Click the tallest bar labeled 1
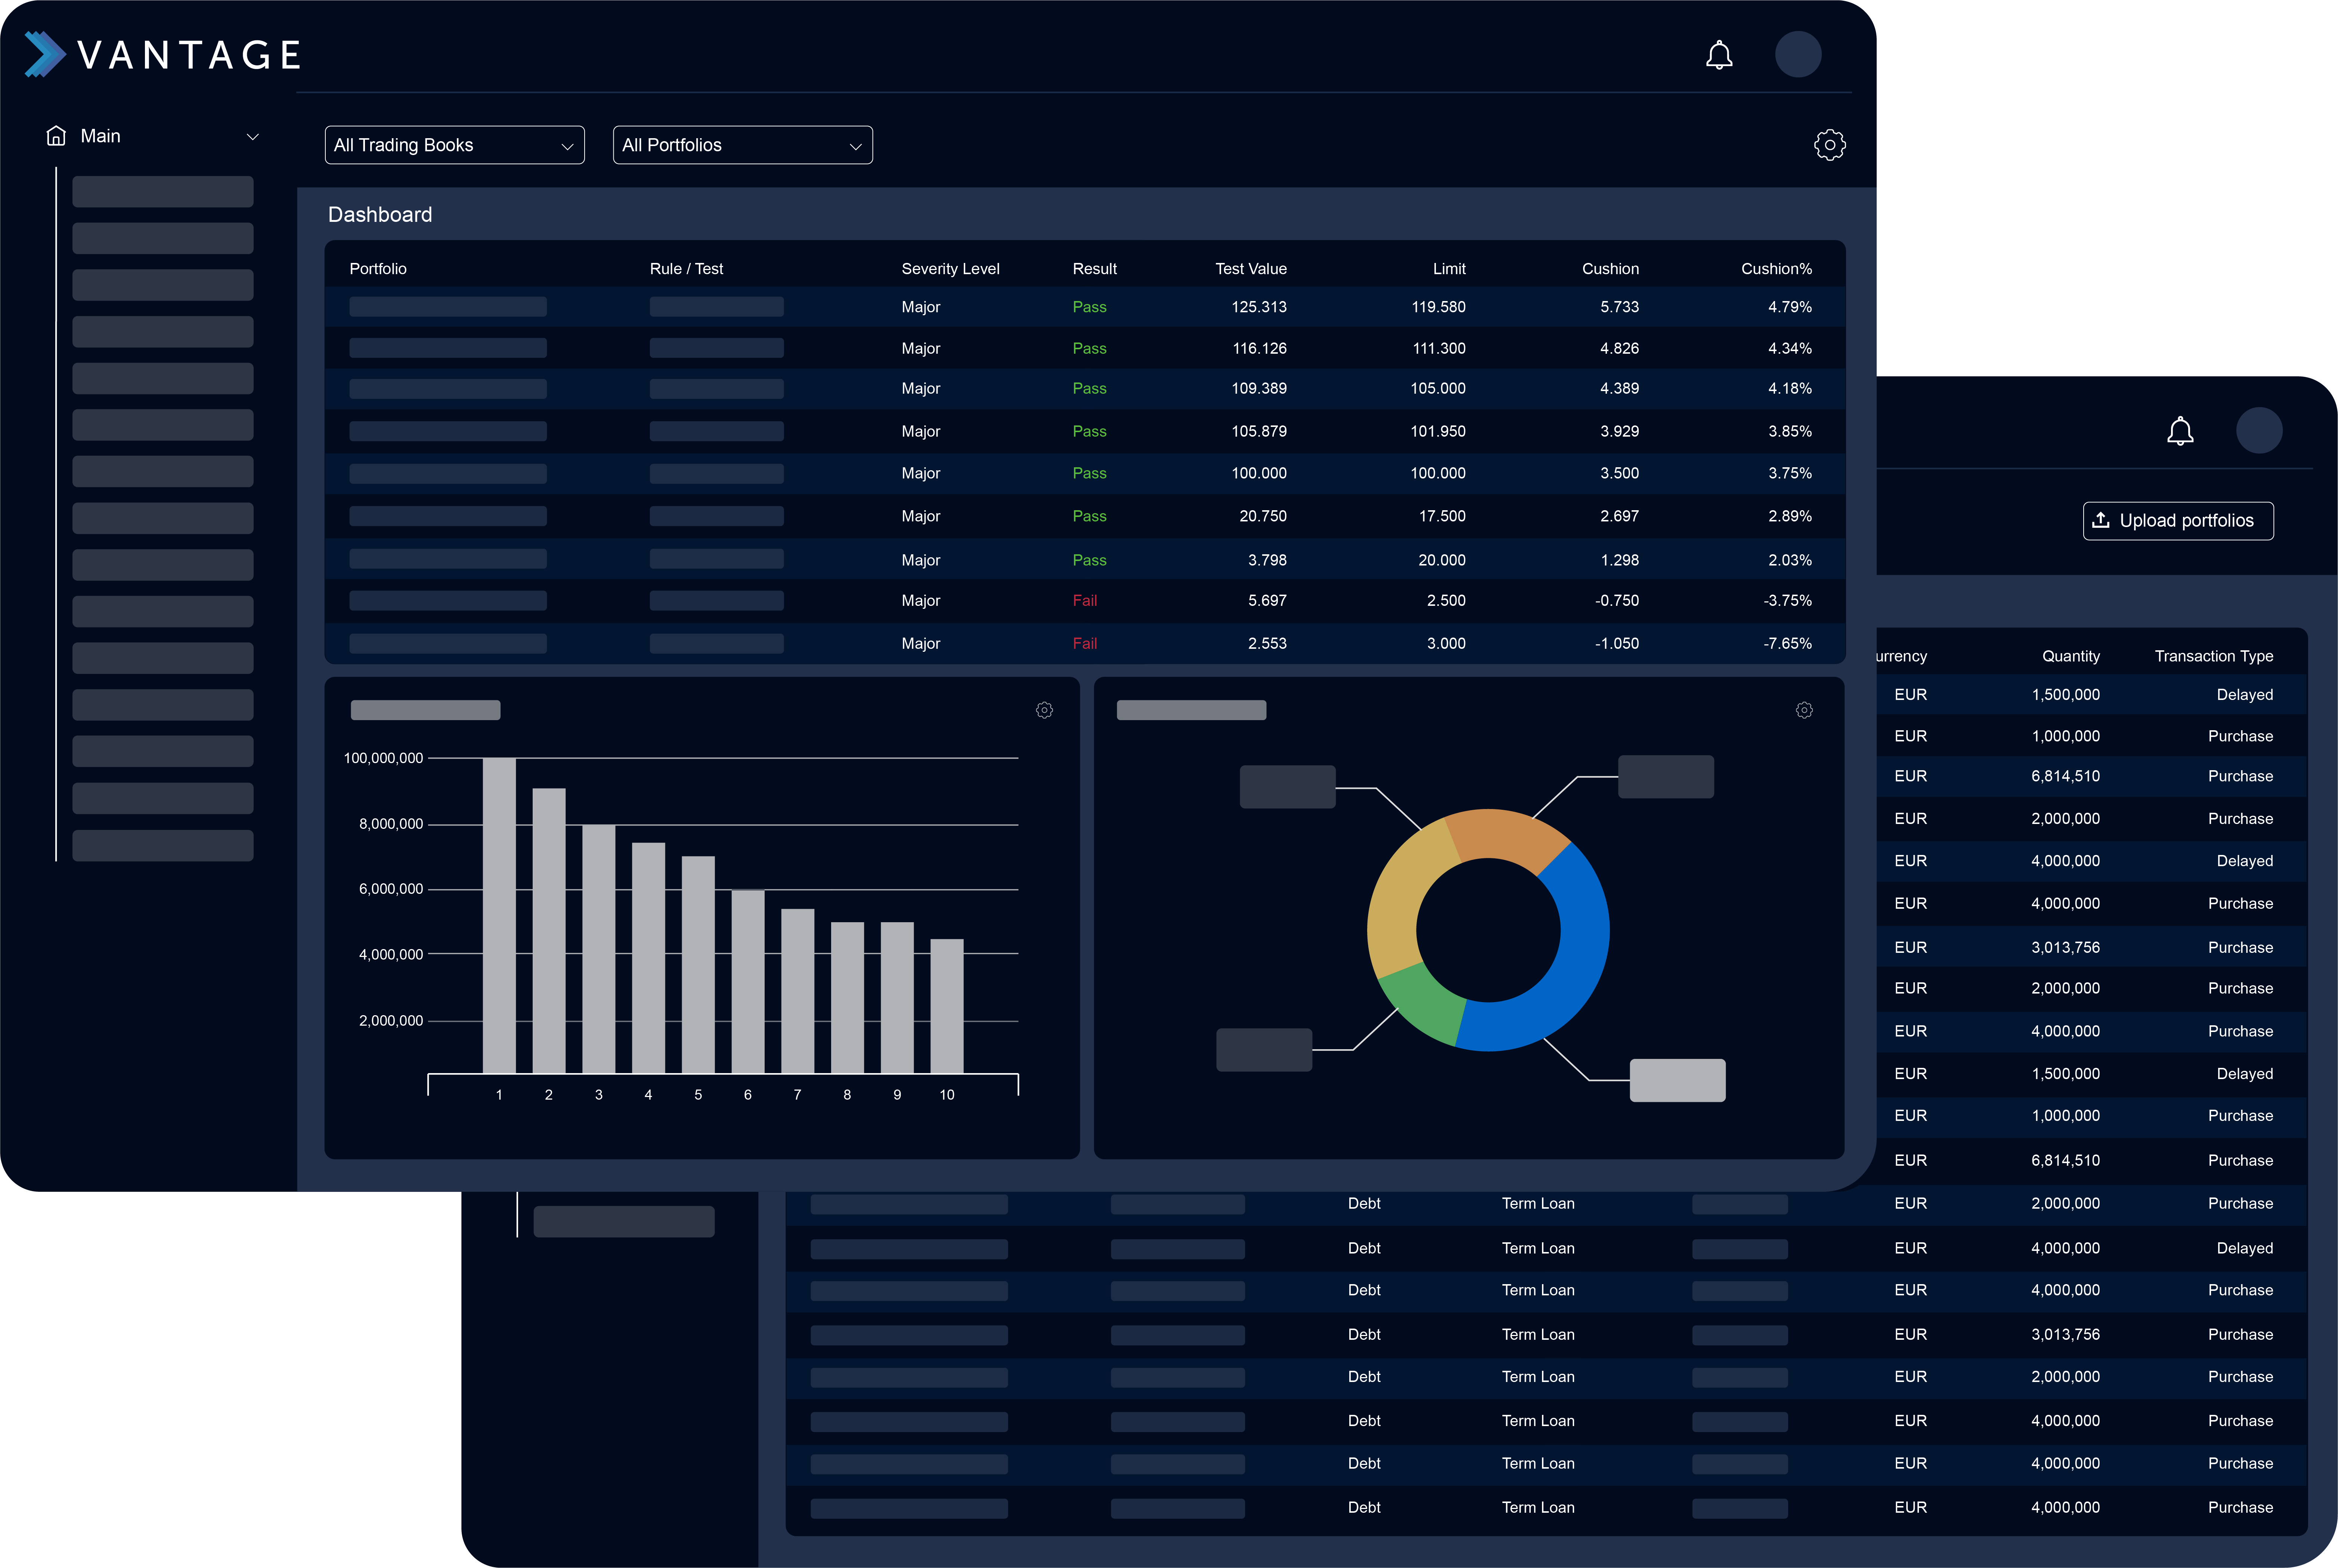2338x1568 pixels. tap(499, 915)
